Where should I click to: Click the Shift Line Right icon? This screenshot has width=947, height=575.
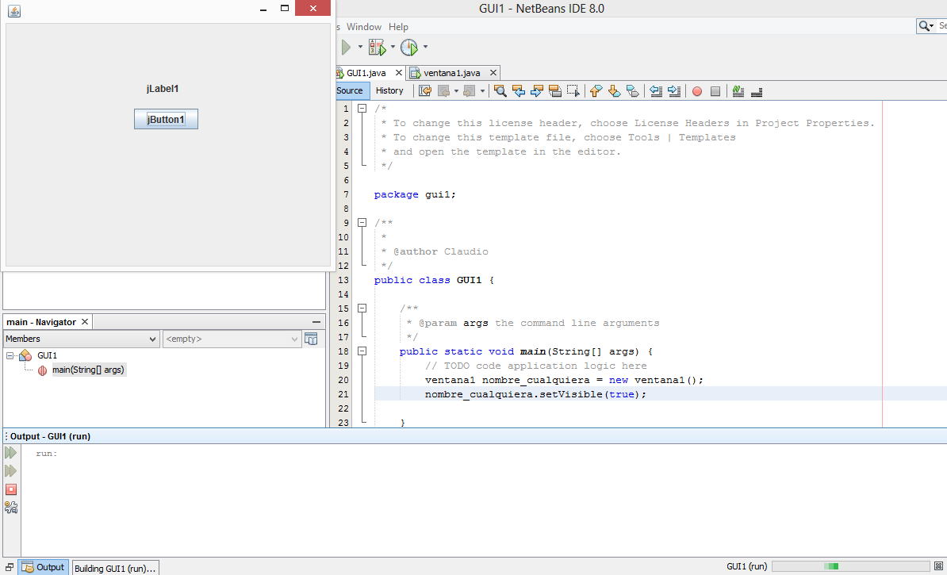click(674, 90)
